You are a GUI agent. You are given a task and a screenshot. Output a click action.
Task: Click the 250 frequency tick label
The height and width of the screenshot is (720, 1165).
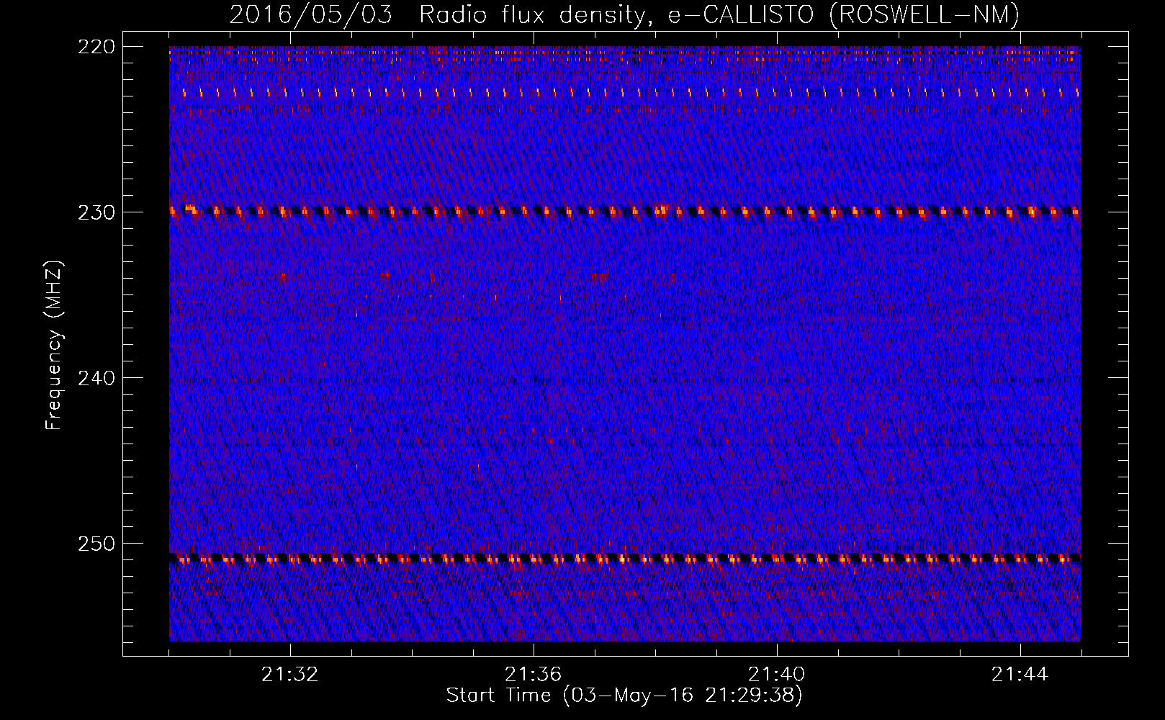click(96, 544)
